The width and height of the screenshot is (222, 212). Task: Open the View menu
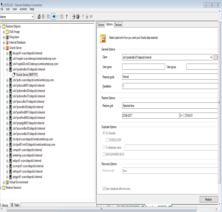tap(15, 9)
